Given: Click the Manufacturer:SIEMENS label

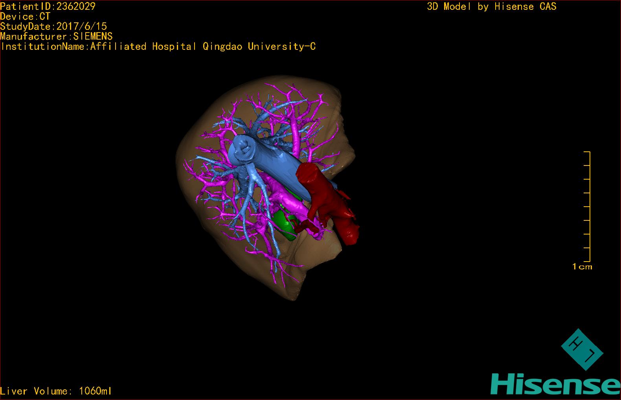Looking at the screenshot, I should tap(56, 36).
